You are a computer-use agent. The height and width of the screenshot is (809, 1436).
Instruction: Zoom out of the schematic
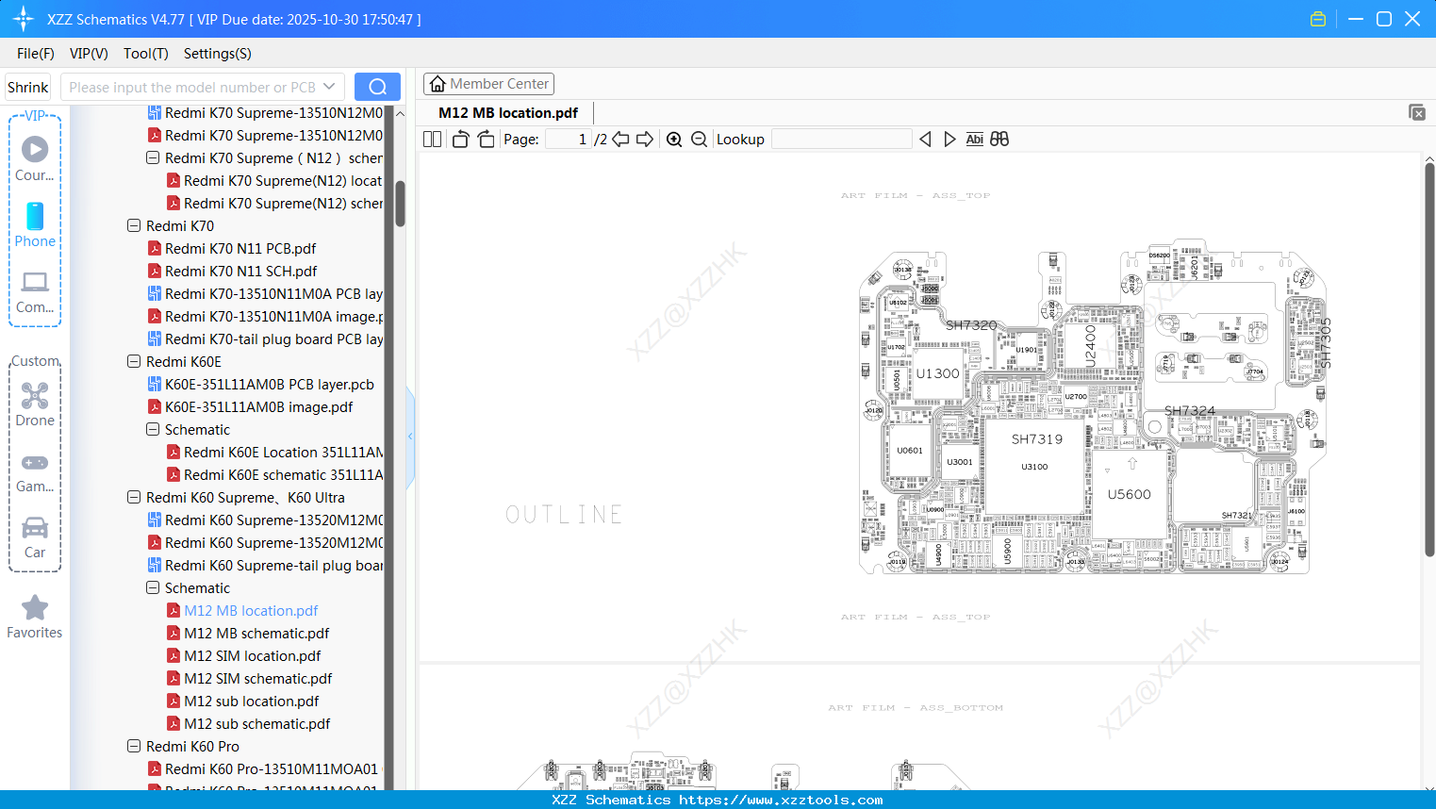pyautogui.click(x=699, y=139)
